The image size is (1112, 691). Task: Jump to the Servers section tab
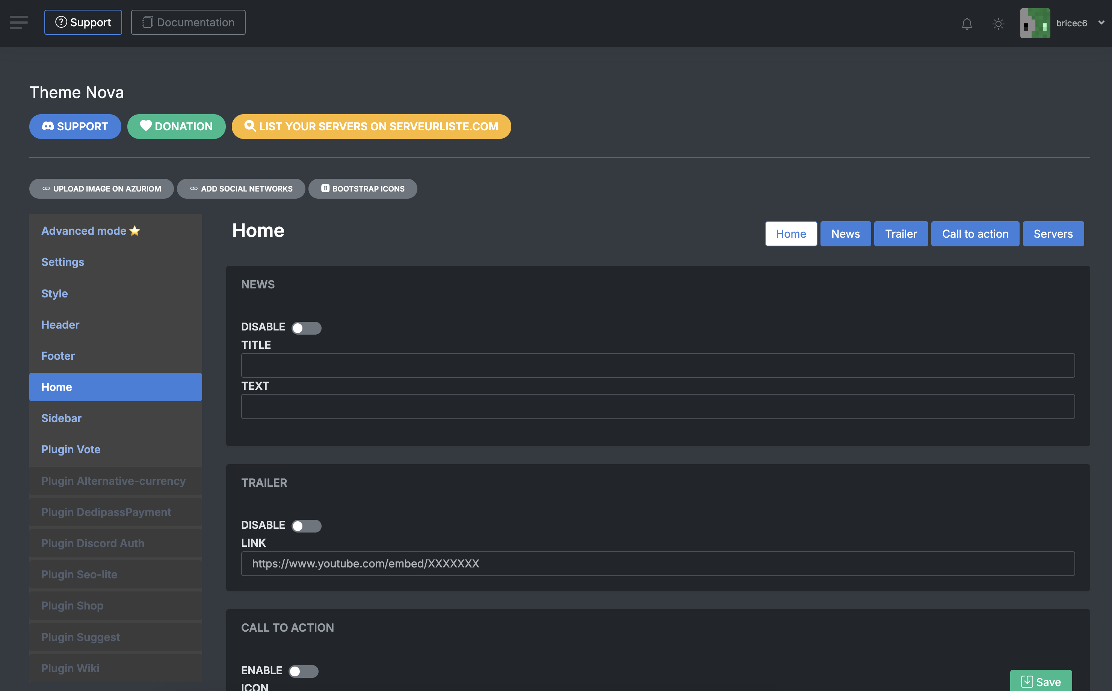pos(1053,234)
